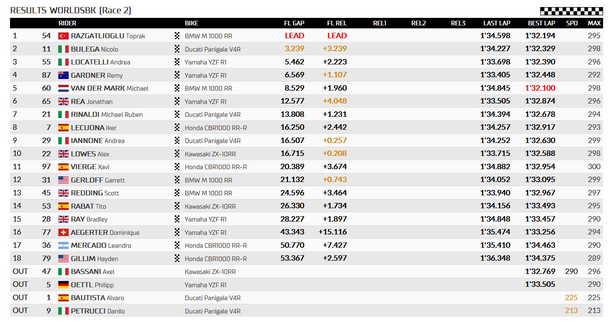Viewport: 611px width, 323px height.
Task: Select the finish flag icon in Lowes' row
Action: (x=177, y=154)
